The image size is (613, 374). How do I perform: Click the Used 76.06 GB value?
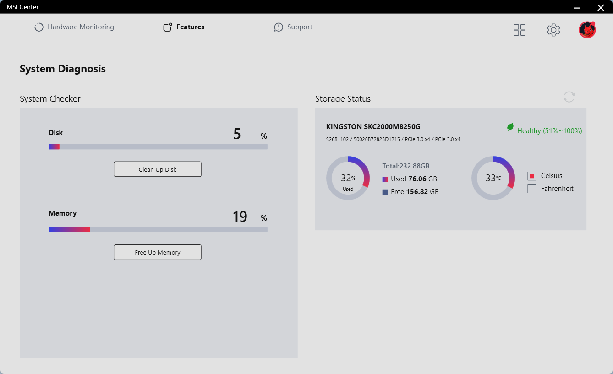point(414,179)
